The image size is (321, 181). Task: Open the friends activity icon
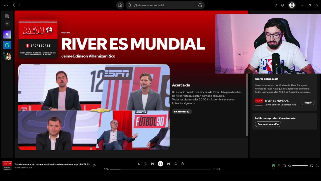click(x=283, y=5)
